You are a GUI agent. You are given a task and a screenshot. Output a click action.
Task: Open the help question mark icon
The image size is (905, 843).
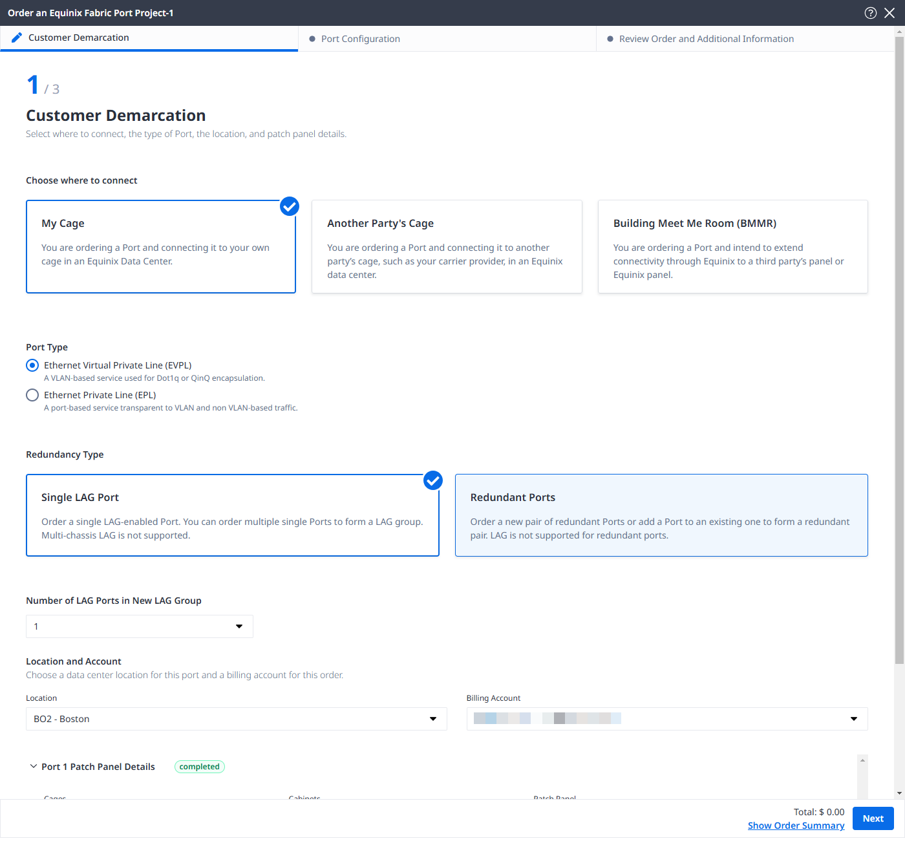point(871,13)
